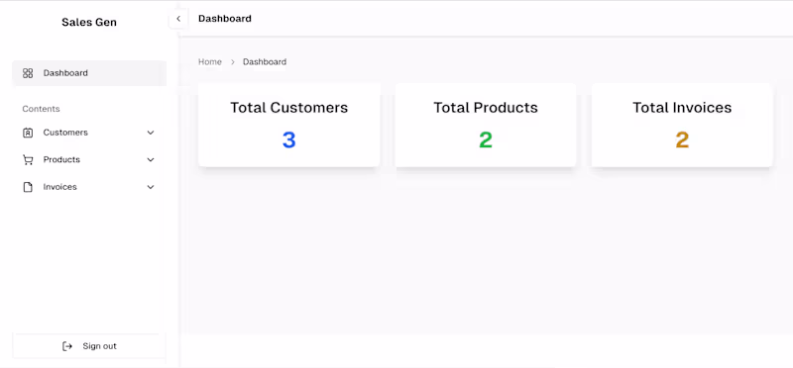The height and width of the screenshot is (368, 793).
Task: Click the orange invoices count 2
Action: click(x=682, y=140)
